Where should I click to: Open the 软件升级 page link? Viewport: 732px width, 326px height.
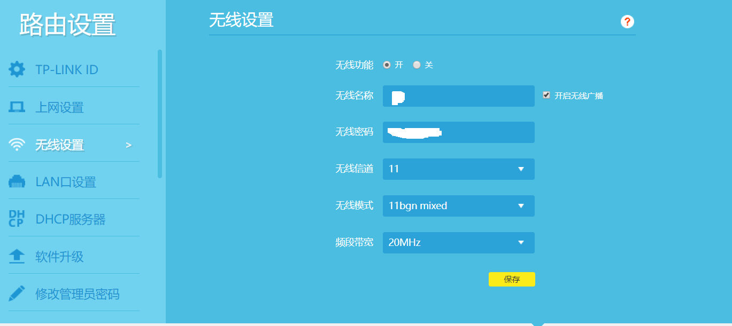(x=59, y=257)
